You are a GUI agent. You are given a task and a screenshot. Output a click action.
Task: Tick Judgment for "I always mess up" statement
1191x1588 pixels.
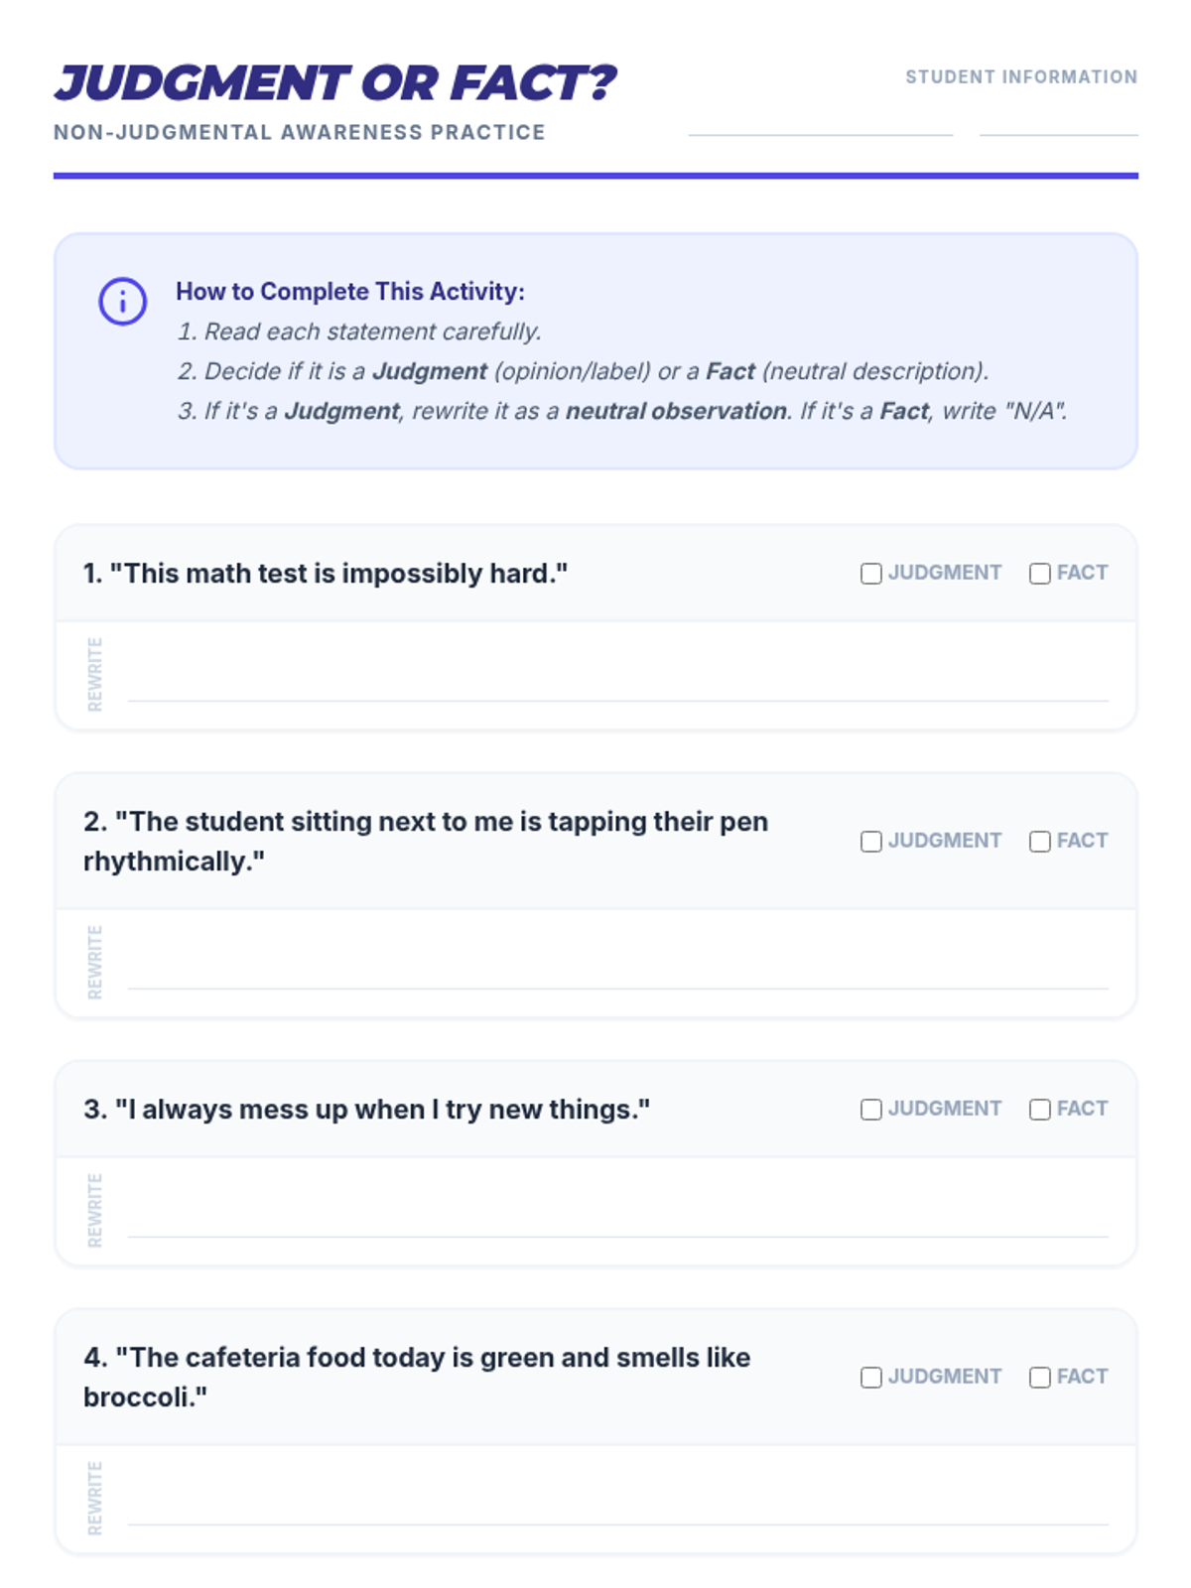click(x=870, y=1110)
